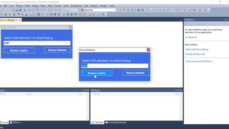Open the active documents list dropdown arrow

[x=181, y=20]
